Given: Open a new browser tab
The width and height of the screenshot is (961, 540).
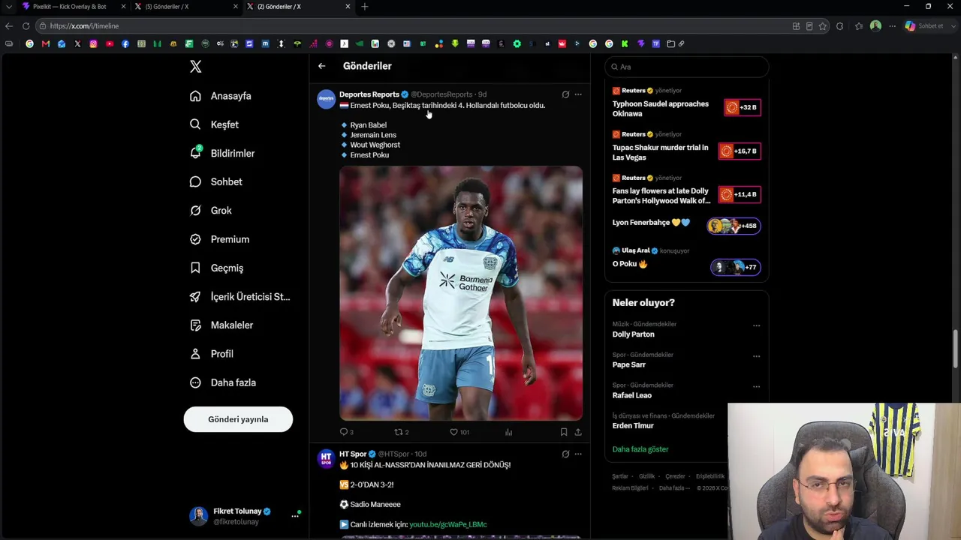Looking at the screenshot, I should (x=365, y=7).
